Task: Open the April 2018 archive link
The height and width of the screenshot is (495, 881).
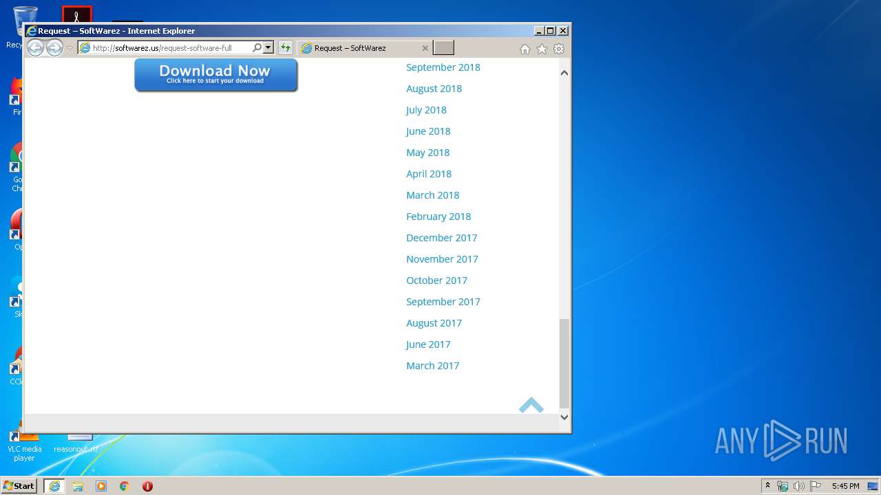Action: coord(429,174)
